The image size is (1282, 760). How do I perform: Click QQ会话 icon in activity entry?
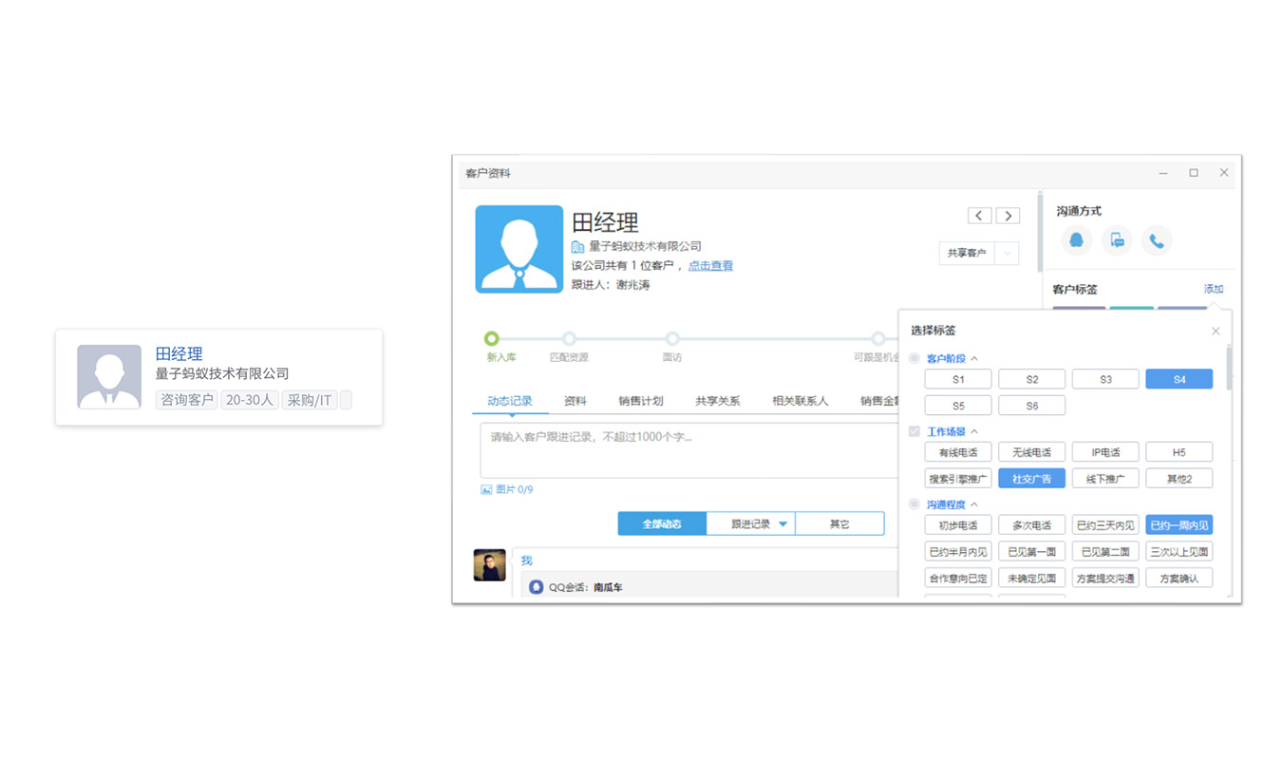click(537, 587)
